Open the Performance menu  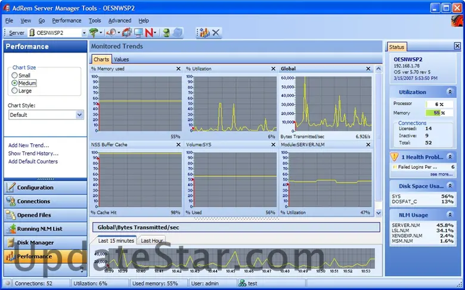pyautogui.click(x=67, y=20)
